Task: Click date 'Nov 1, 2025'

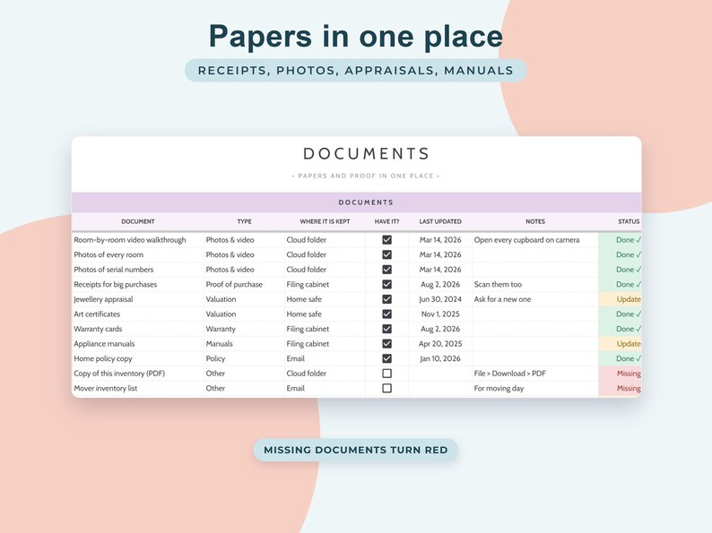Action: coord(440,314)
